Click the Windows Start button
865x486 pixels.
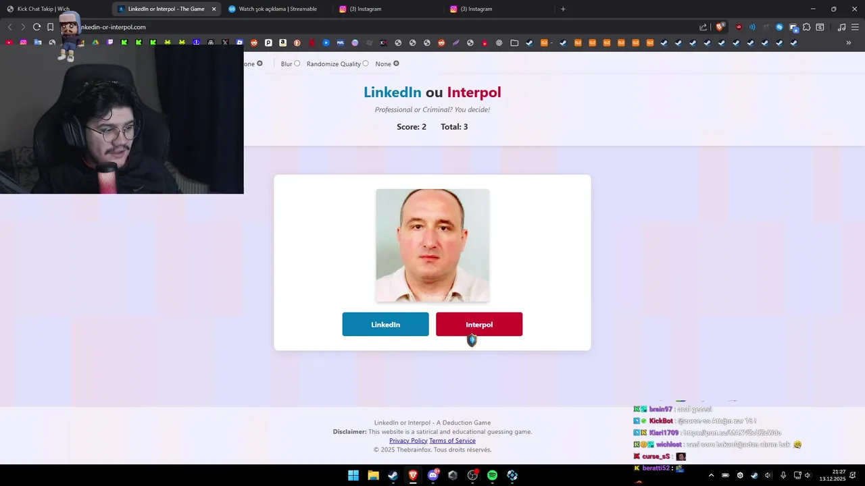pos(353,475)
